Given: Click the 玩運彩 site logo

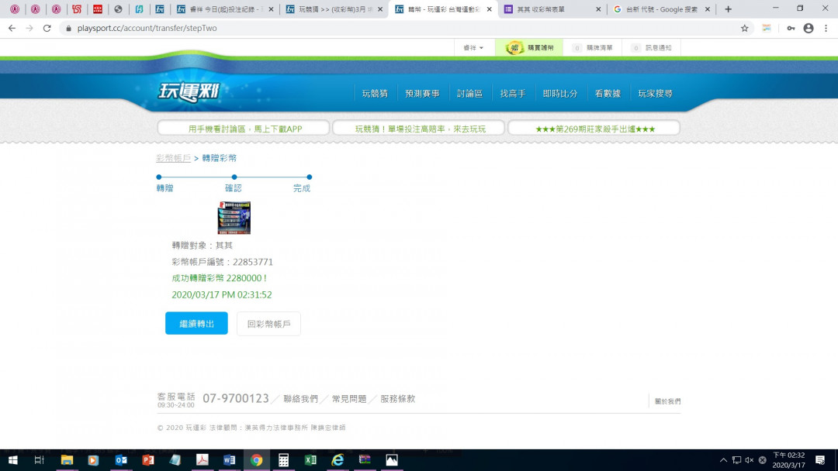Looking at the screenshot, I should click(189, 91).
